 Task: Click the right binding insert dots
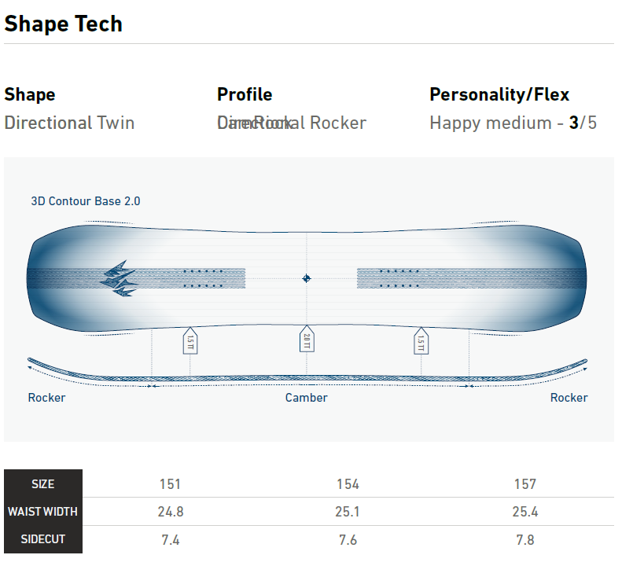pos(399,278)
